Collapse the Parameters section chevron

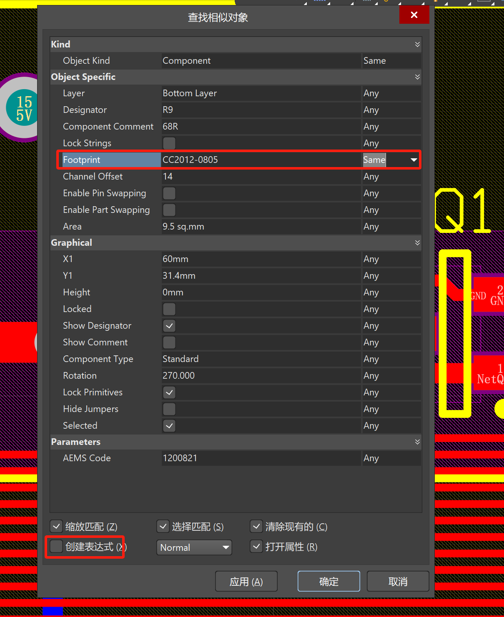(417, 442)
